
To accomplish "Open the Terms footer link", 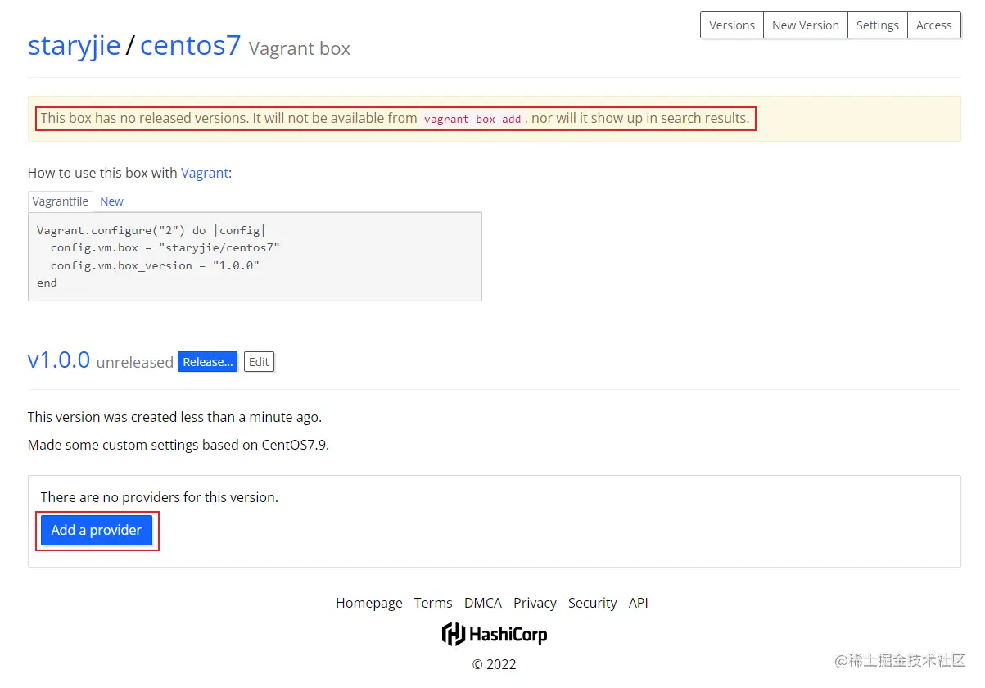I will [433, 603].
